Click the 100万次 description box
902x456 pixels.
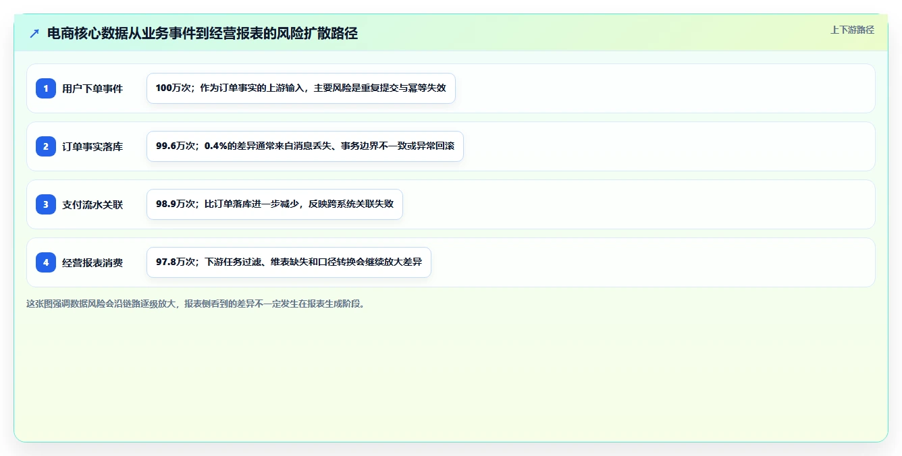tap(301, 88)
